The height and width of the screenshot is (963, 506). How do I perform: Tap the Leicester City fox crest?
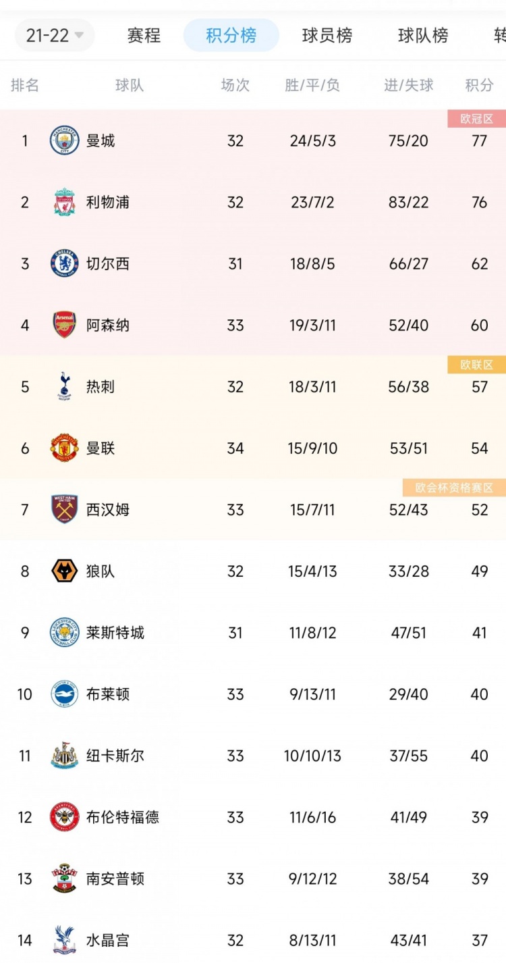pyautogui.click(x=65, y=632)
